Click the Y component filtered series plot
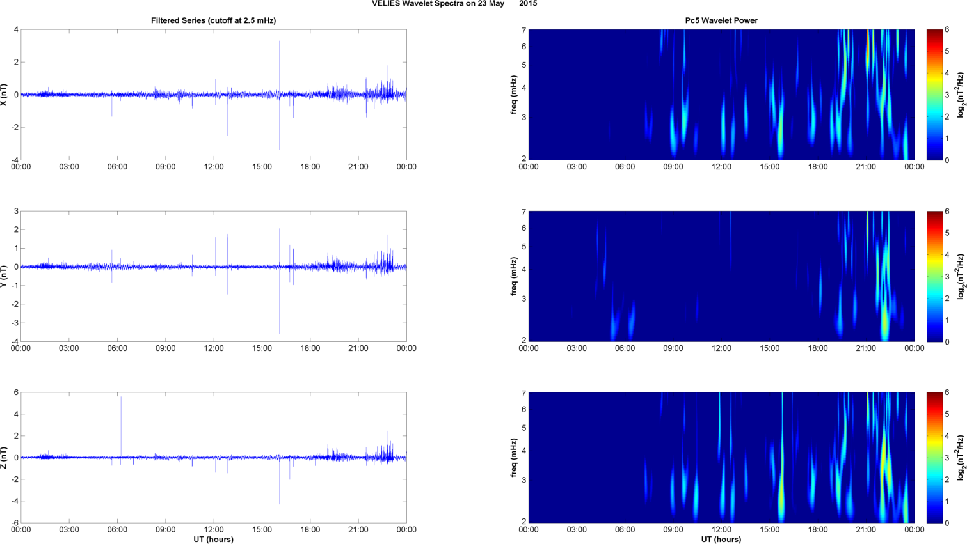The height and width of the screenshot is (544, 967). coord(214,276)
